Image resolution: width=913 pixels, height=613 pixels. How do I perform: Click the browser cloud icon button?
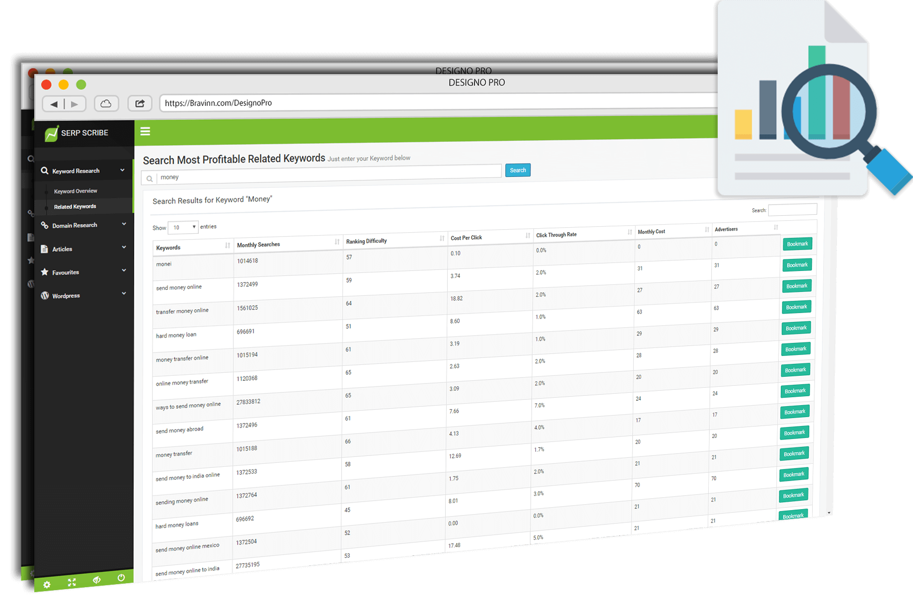[x=106, y=103]
